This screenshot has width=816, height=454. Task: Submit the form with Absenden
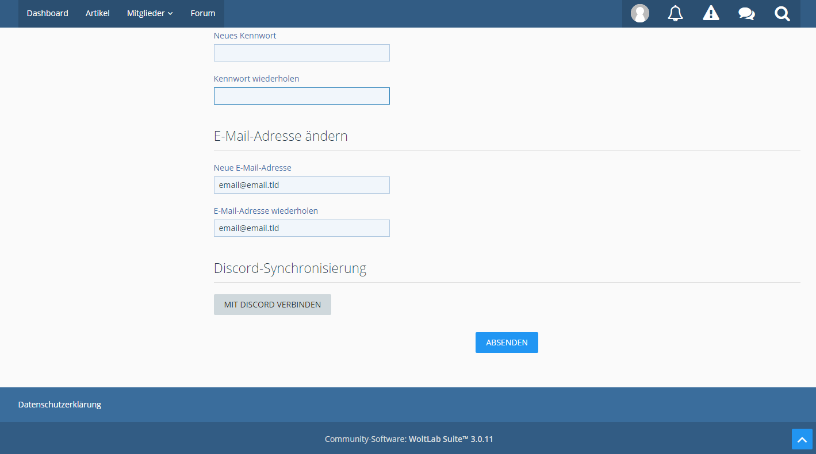pyautogui.click(x=507, y=343)
